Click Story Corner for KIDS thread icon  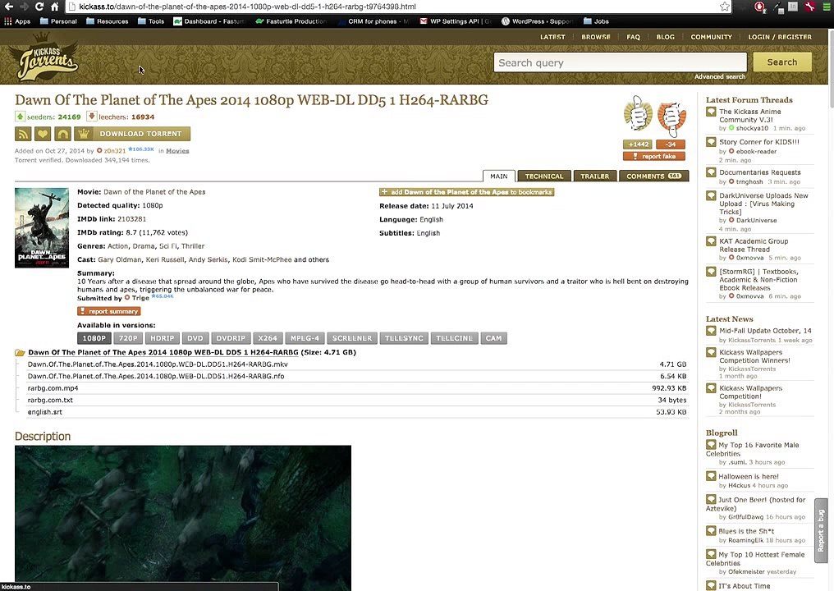[711, 142]
